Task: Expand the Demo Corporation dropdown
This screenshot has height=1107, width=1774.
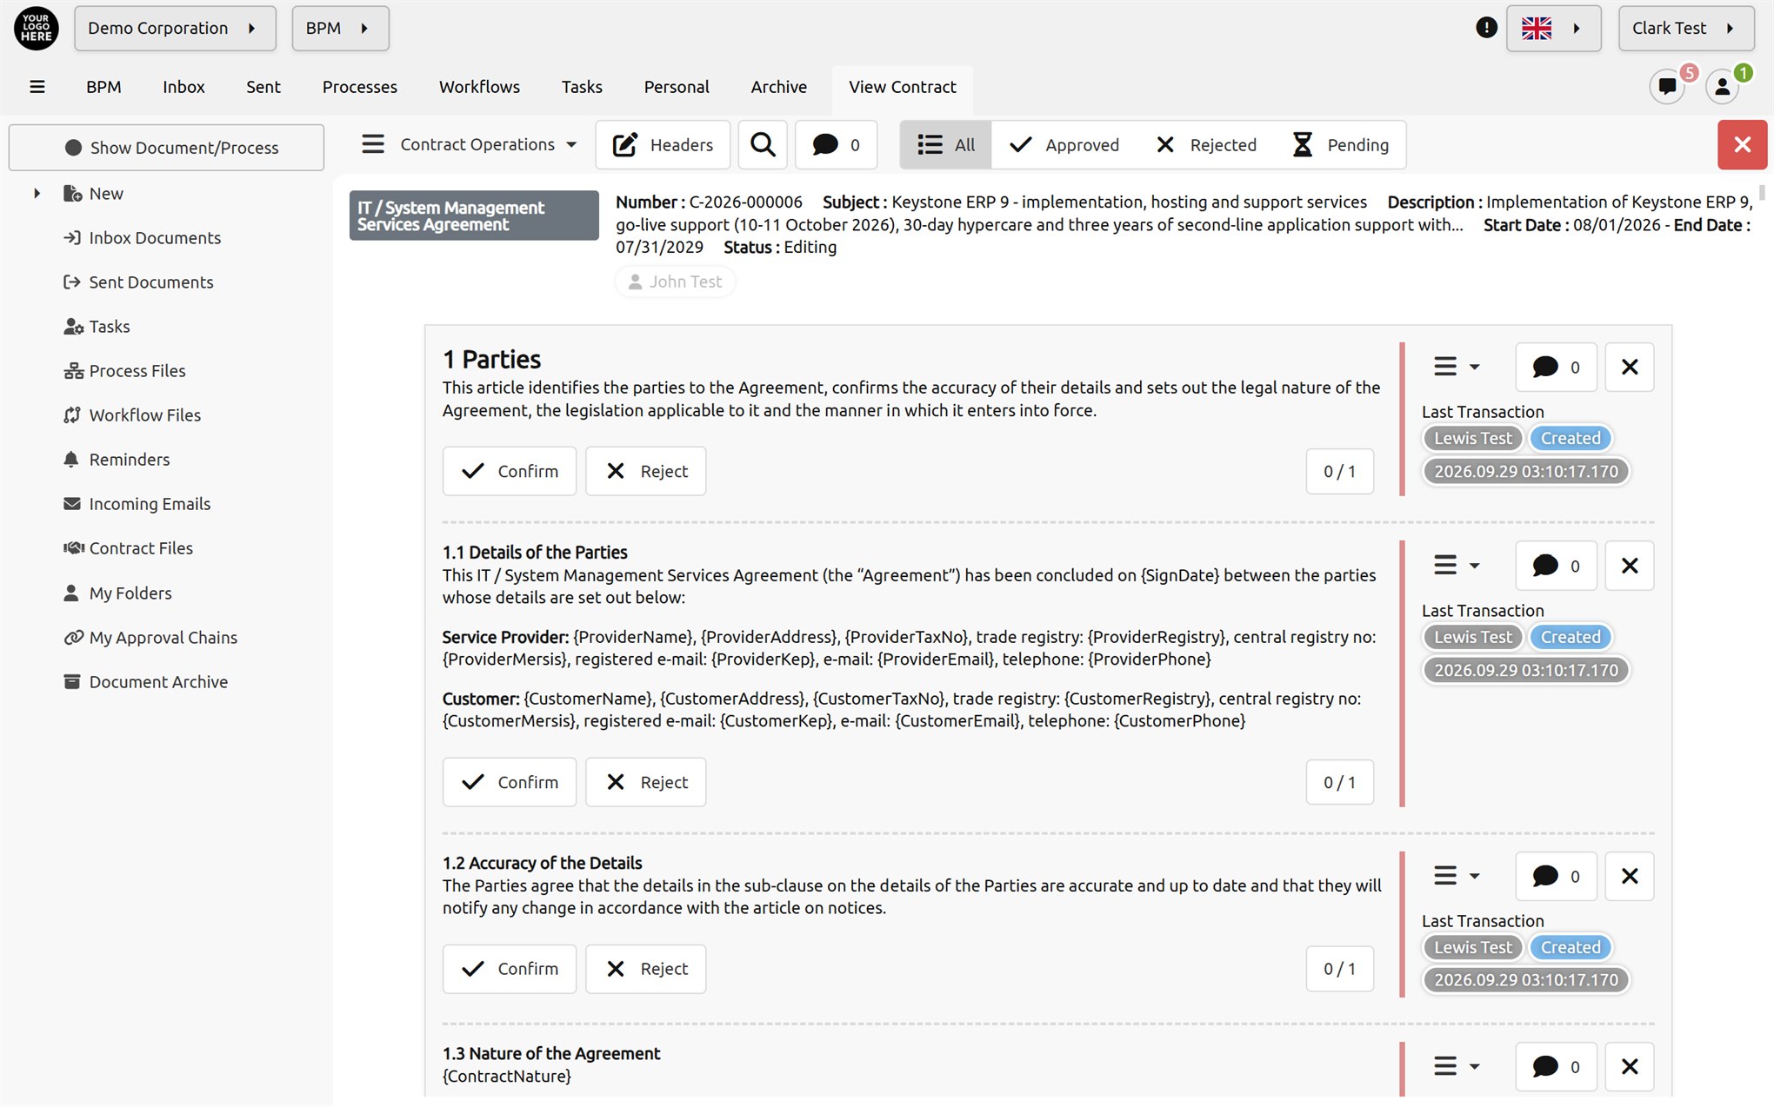Action: [175, 28]
